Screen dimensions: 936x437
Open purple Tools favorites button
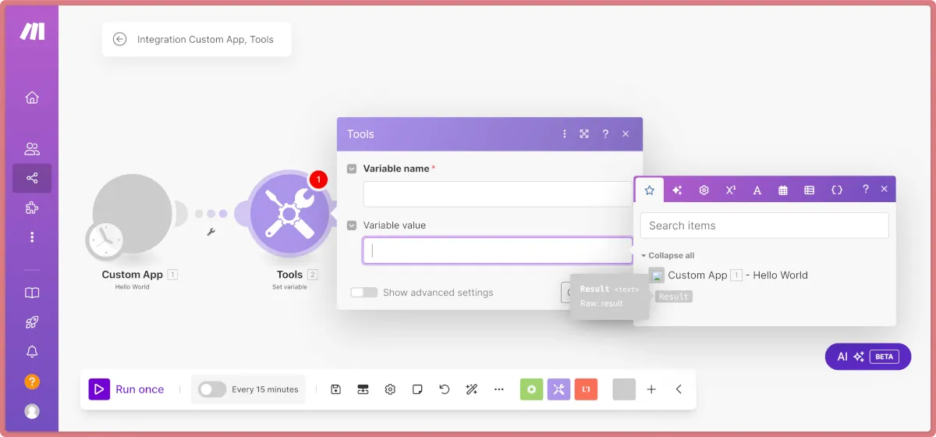pos(558,389)
